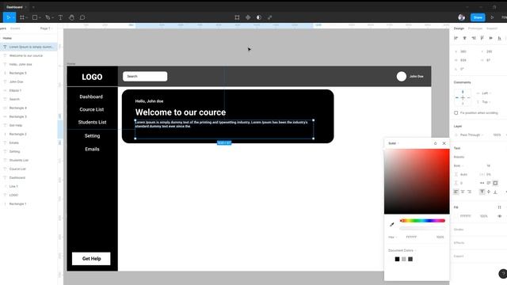
Task: Close the color picker popup
Action: (444, 143)
